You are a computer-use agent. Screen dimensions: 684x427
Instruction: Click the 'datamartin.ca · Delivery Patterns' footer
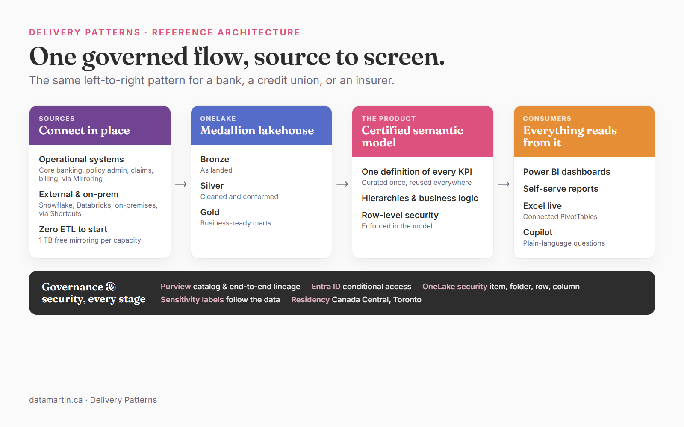(93, 400)
